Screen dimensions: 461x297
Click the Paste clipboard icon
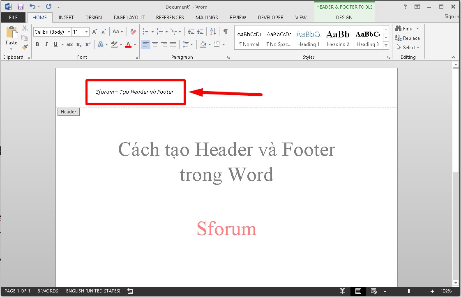12,32
